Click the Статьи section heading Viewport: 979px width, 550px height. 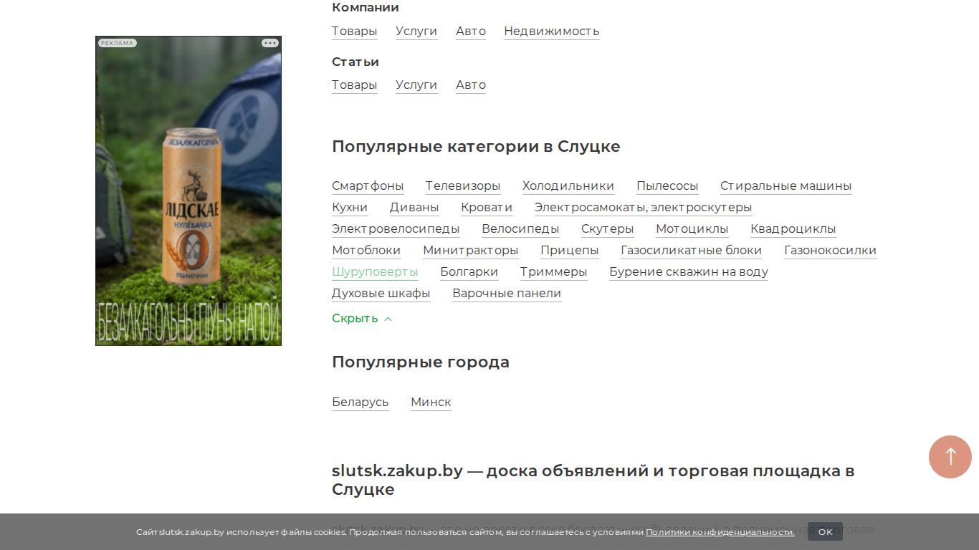(355, 62)
